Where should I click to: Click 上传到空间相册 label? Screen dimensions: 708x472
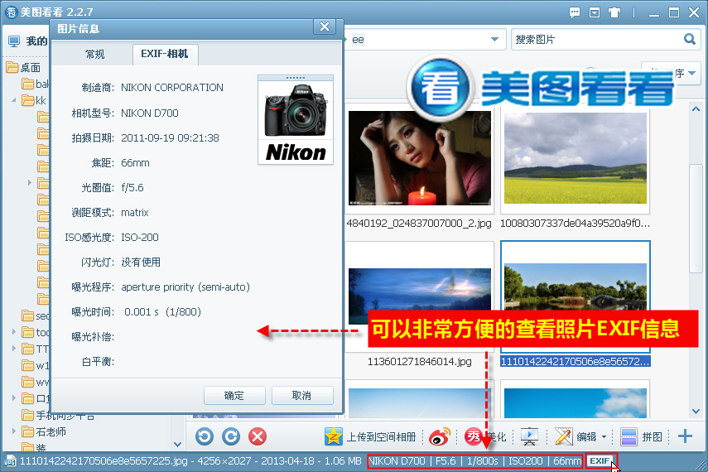tap(381, 436)
